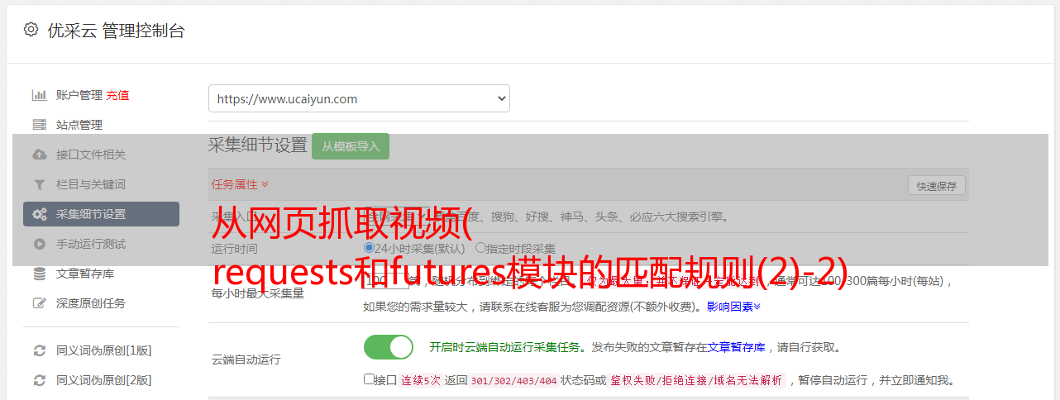
Task: Click the server icon beside 站点管理
Action: tap(39, 125)
